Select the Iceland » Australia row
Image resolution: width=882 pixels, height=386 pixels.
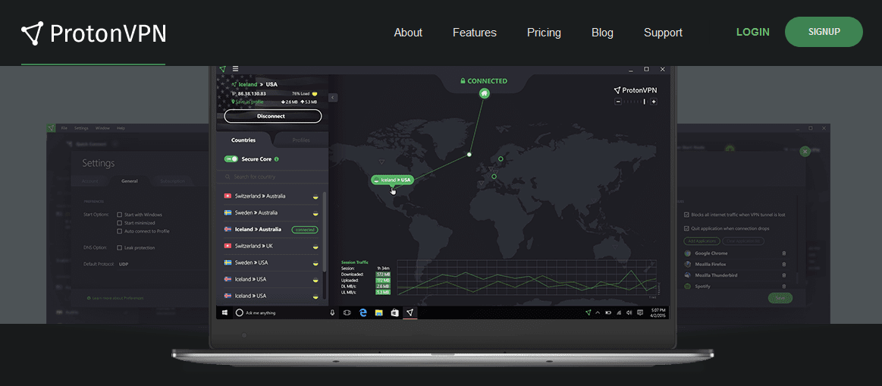(272, 230)
